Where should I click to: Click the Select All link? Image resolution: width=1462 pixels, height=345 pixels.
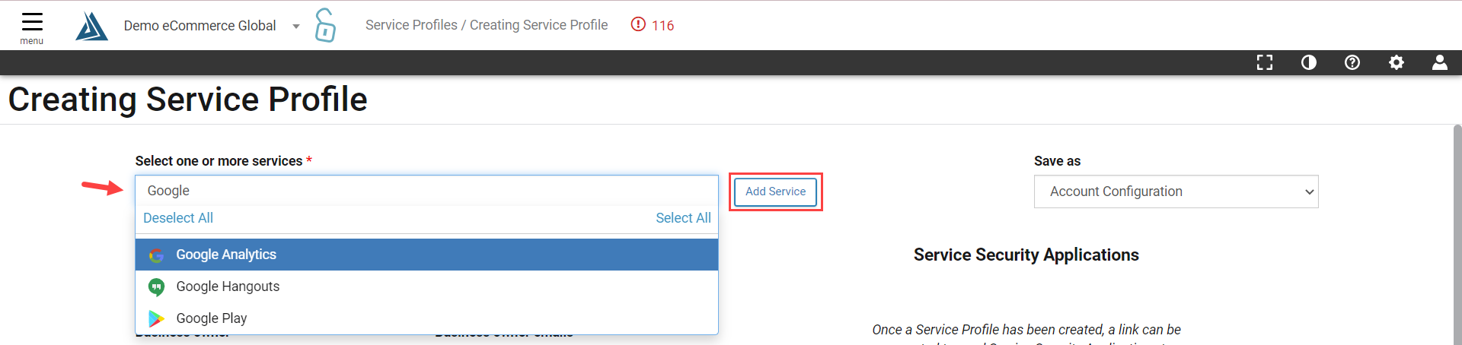tap(683, 218)
